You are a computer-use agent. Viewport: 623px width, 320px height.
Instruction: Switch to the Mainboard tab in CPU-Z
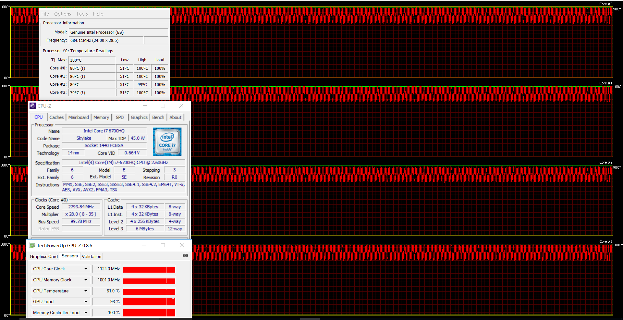tap(79, 117)
